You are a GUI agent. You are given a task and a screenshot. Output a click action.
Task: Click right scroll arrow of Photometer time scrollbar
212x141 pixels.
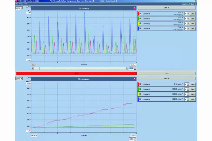click(127, 68)
